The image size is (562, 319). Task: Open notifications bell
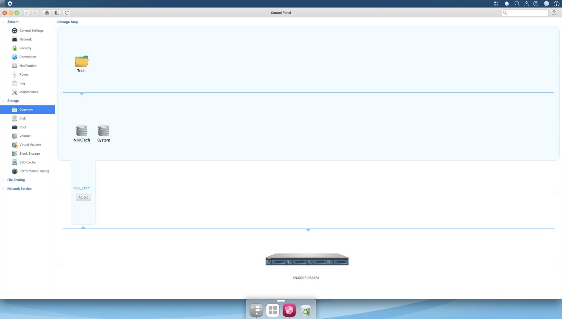[507, 4]
